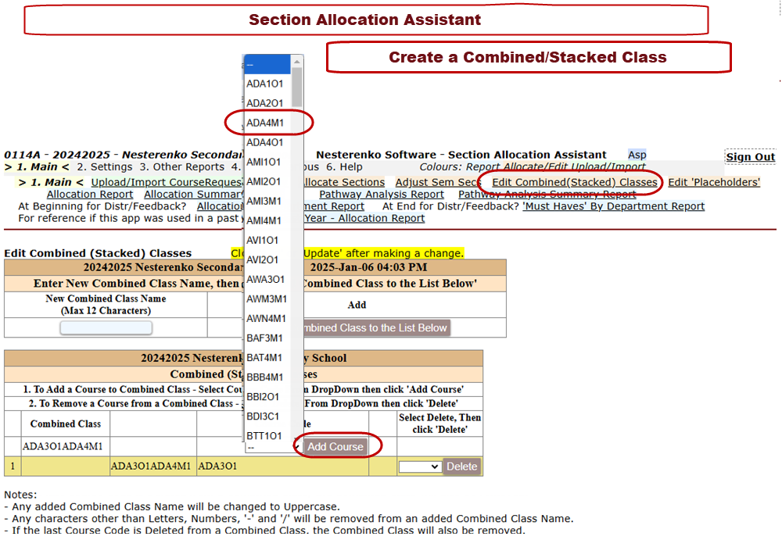This screenshot has height=547, width=782.
Task: Select BAF3M1 in the open dropdown
Action: tap(265, 338)
